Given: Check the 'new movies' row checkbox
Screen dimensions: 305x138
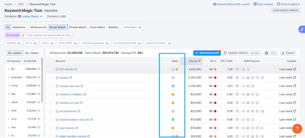Looking at the screenshot, I should point(51,128).
